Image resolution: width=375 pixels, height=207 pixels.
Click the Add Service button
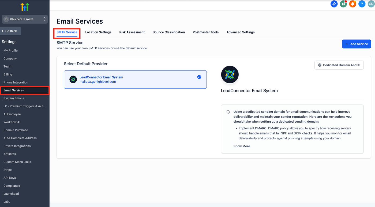[x=356, y=44]
